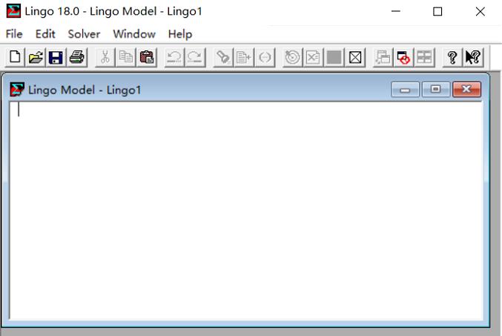The height and width of the screenshot is (336, 502).
Task: Match parenthesis toolbar icon
Action: [x=265, y=57]
